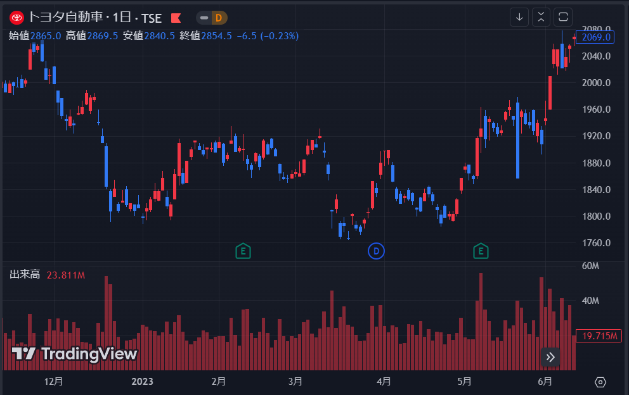The height and width of the screenshot is (395, 629).
Task: Open chart settings via the gear icon
Action: click(601, 382)
